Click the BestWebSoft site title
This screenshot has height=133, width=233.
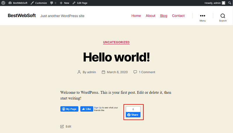pyautogui.click(x=22, y=16)
